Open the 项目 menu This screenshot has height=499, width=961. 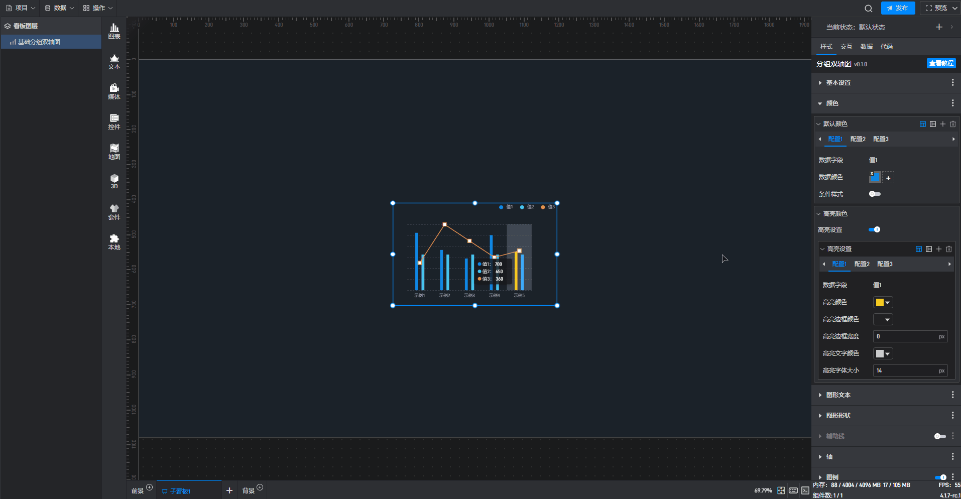(x=21, y=8)
